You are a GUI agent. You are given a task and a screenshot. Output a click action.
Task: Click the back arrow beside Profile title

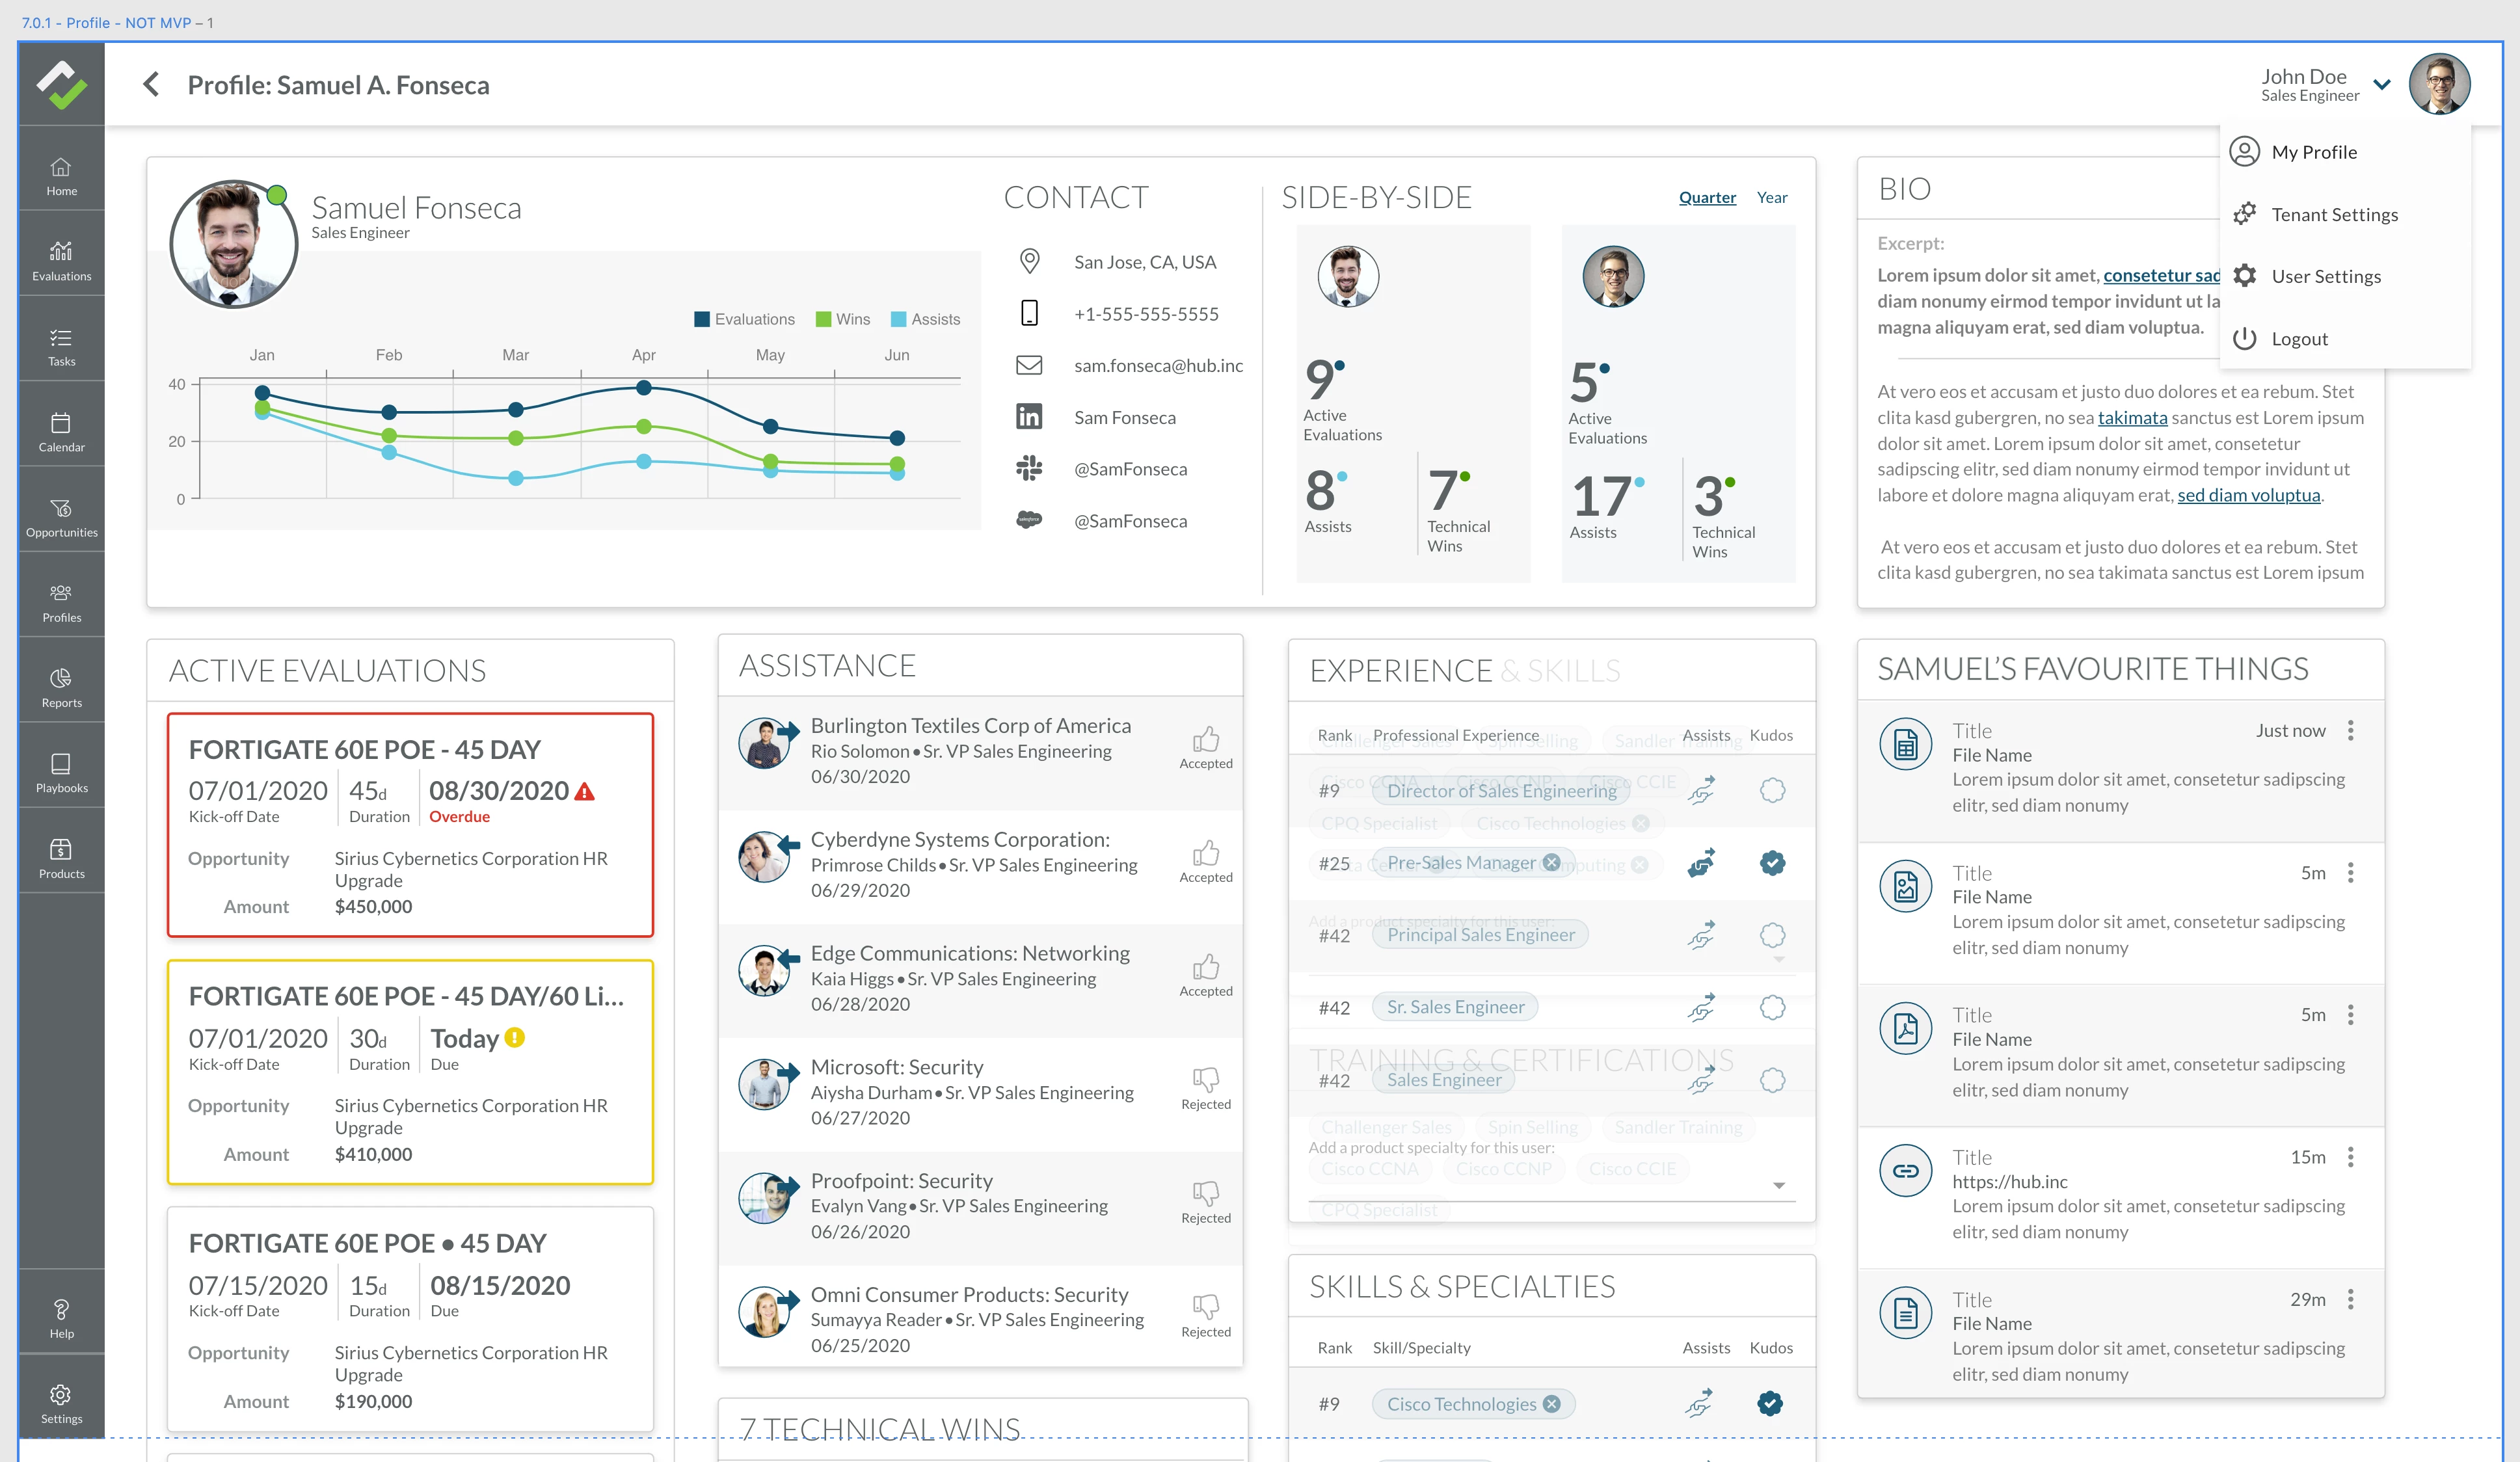[151, 85]
